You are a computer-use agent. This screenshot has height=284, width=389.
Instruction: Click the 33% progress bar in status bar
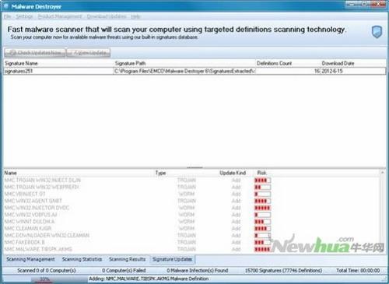point(45,279)
